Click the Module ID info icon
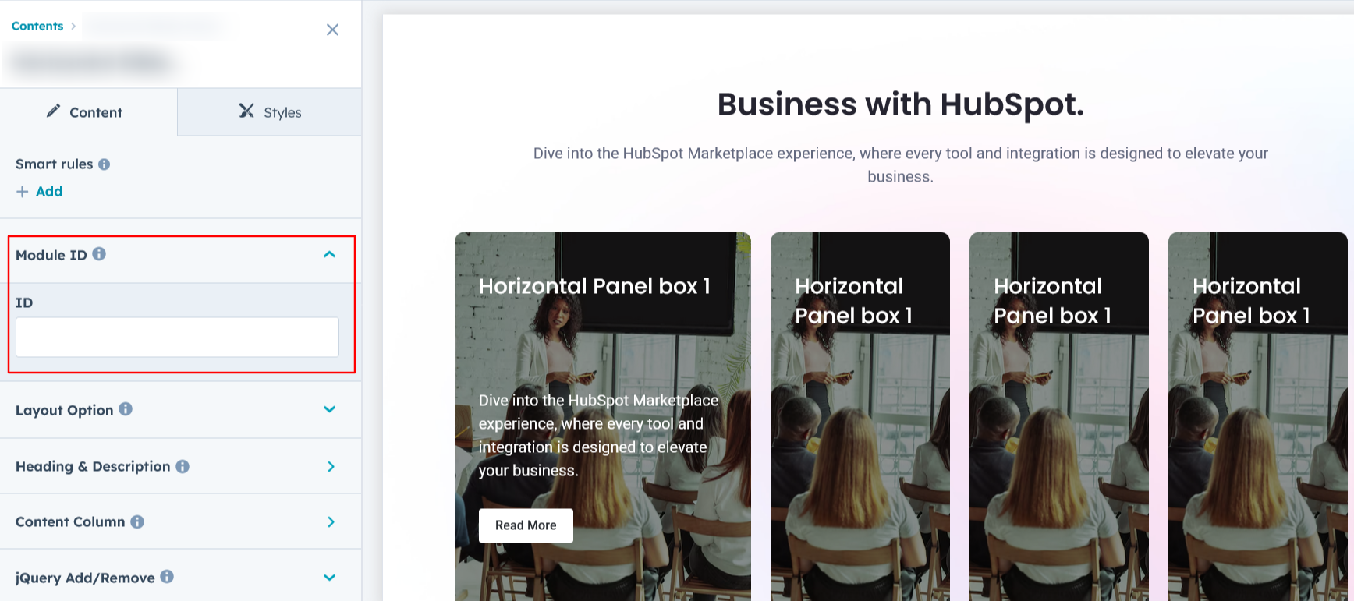The image size is (1354, 601). [x=99, y=254]
